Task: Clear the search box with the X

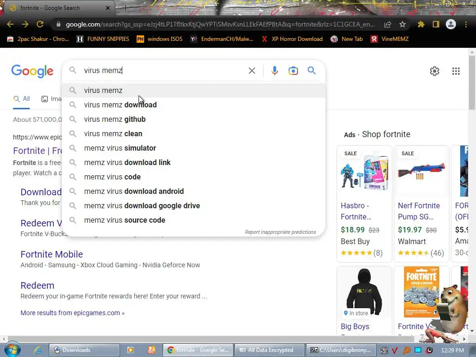Action: [251, 71]
